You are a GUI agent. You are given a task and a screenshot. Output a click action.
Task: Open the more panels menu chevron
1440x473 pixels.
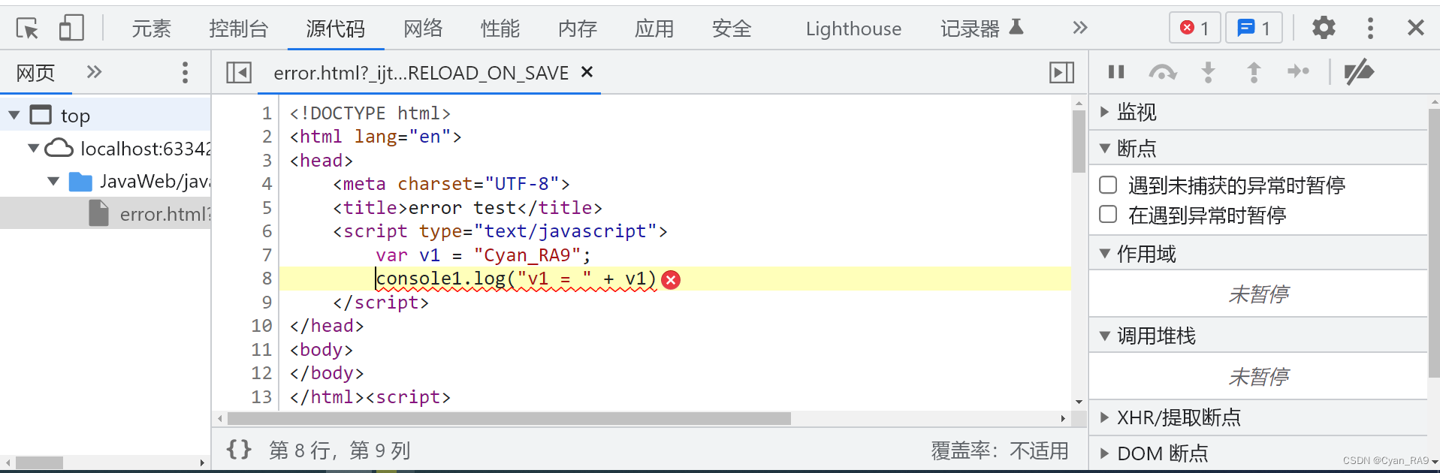point(1079,27)
